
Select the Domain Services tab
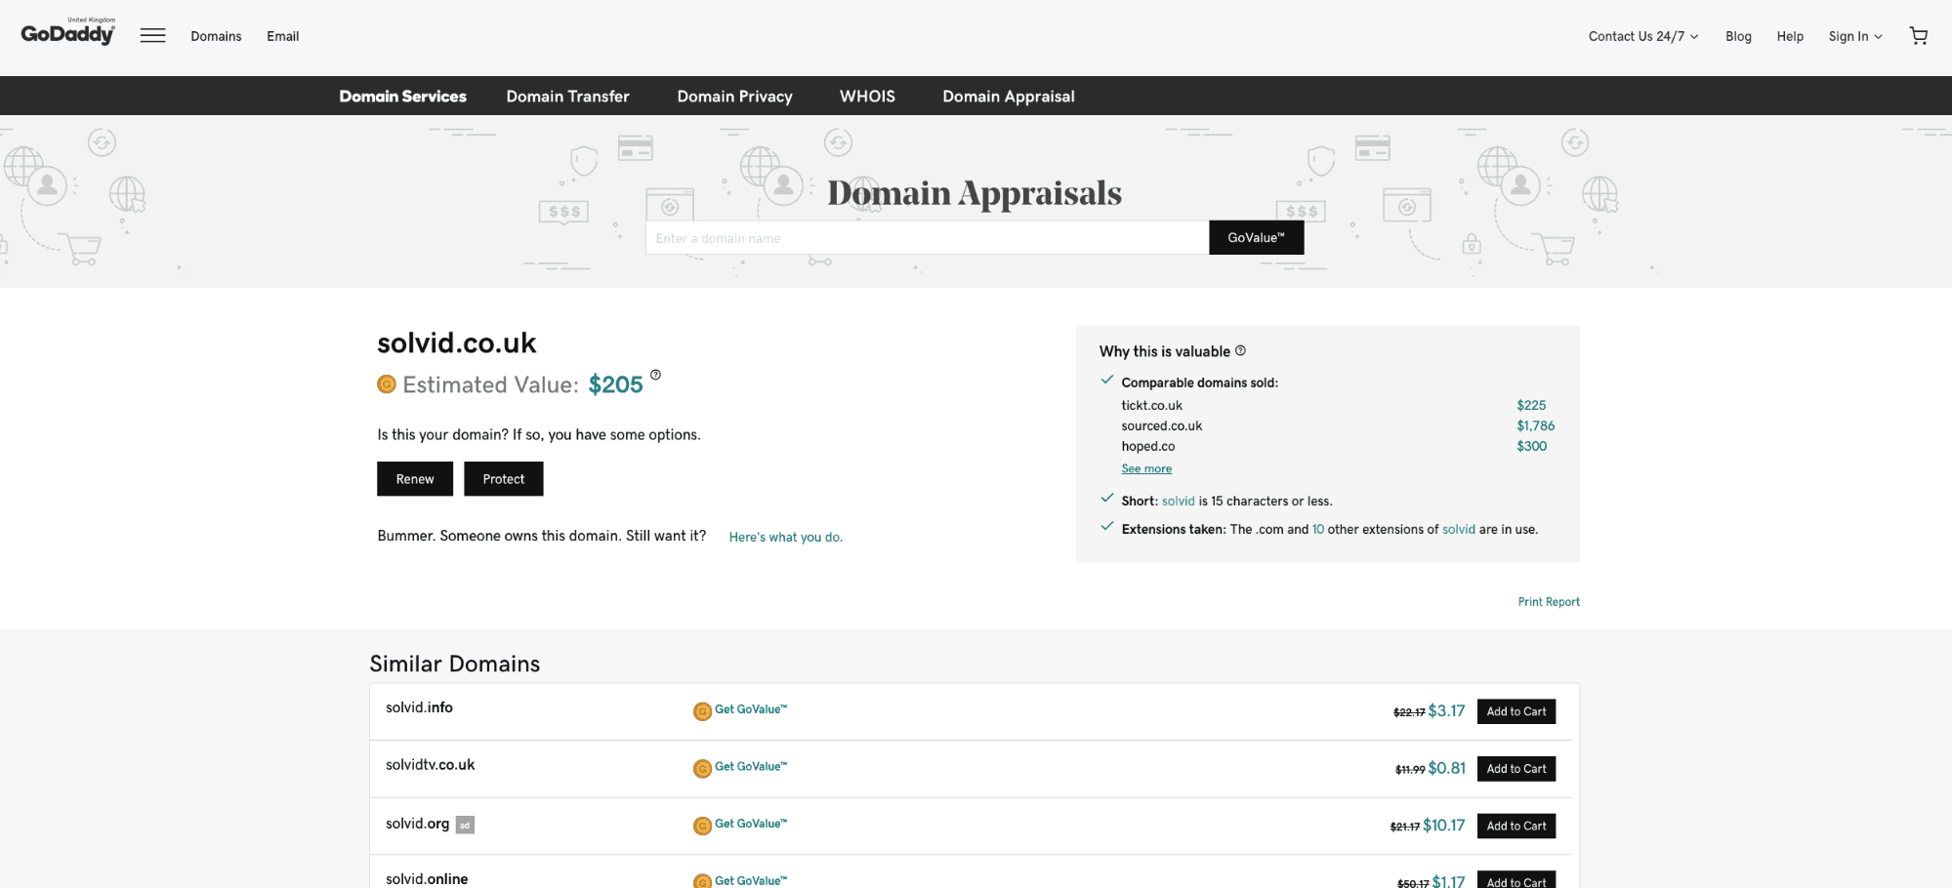coord(402,96)
